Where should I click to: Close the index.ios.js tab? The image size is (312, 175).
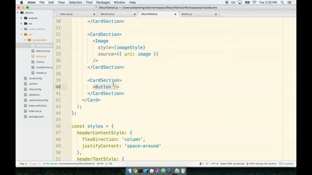tap(94, 14)
